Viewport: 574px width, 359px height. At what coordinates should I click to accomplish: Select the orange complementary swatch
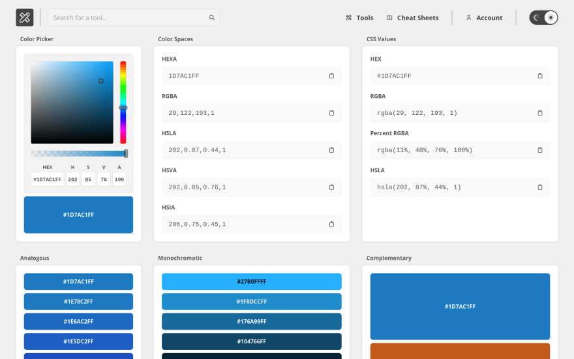(x=460, y=351)
